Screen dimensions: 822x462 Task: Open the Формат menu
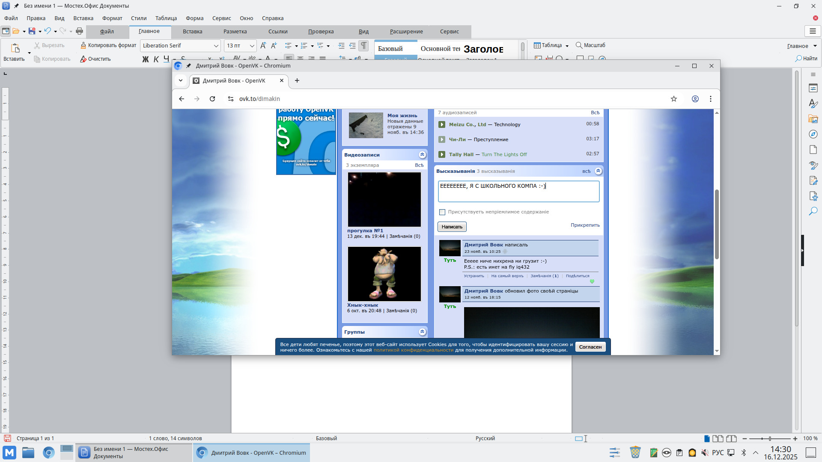112,18
